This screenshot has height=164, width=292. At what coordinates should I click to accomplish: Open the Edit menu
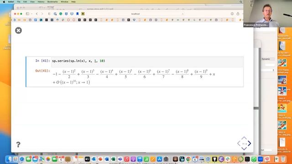(25, 2)
